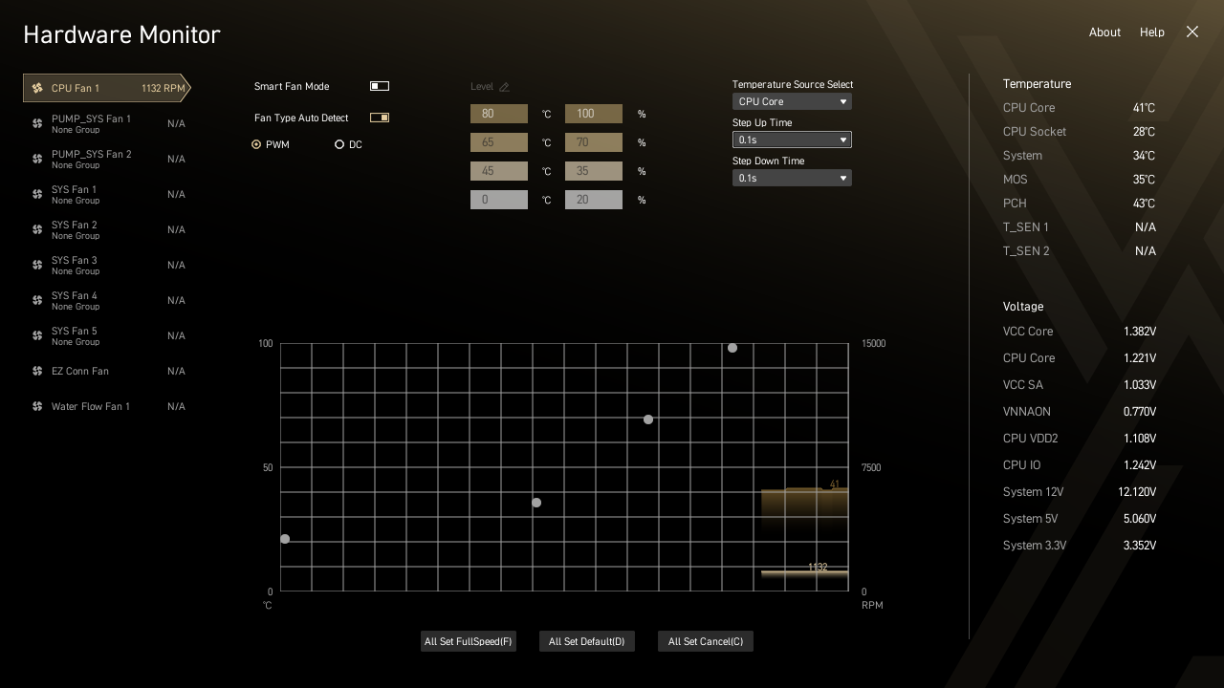Image resolution: width=1224 pixels, height=688 pixels.
Task: Click the SYS Fan 5 fan icon
Action: point(36,335)
